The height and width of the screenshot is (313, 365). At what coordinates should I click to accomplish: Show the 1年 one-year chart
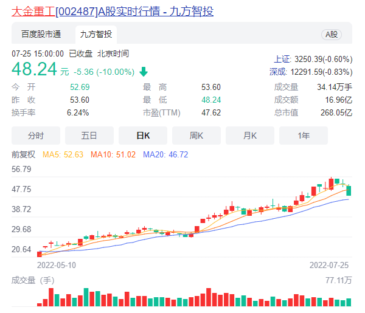coord(304,136)
